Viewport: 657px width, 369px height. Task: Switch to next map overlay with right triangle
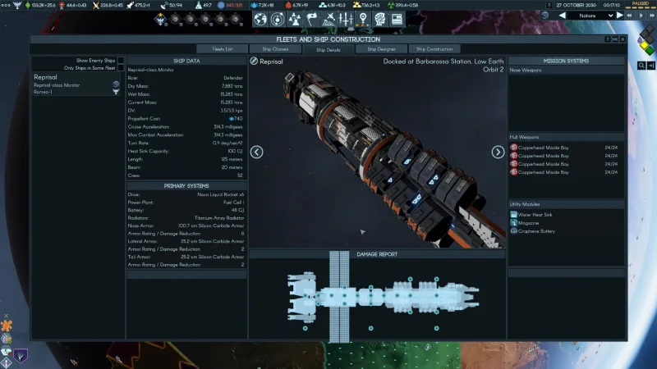point(620,16)
